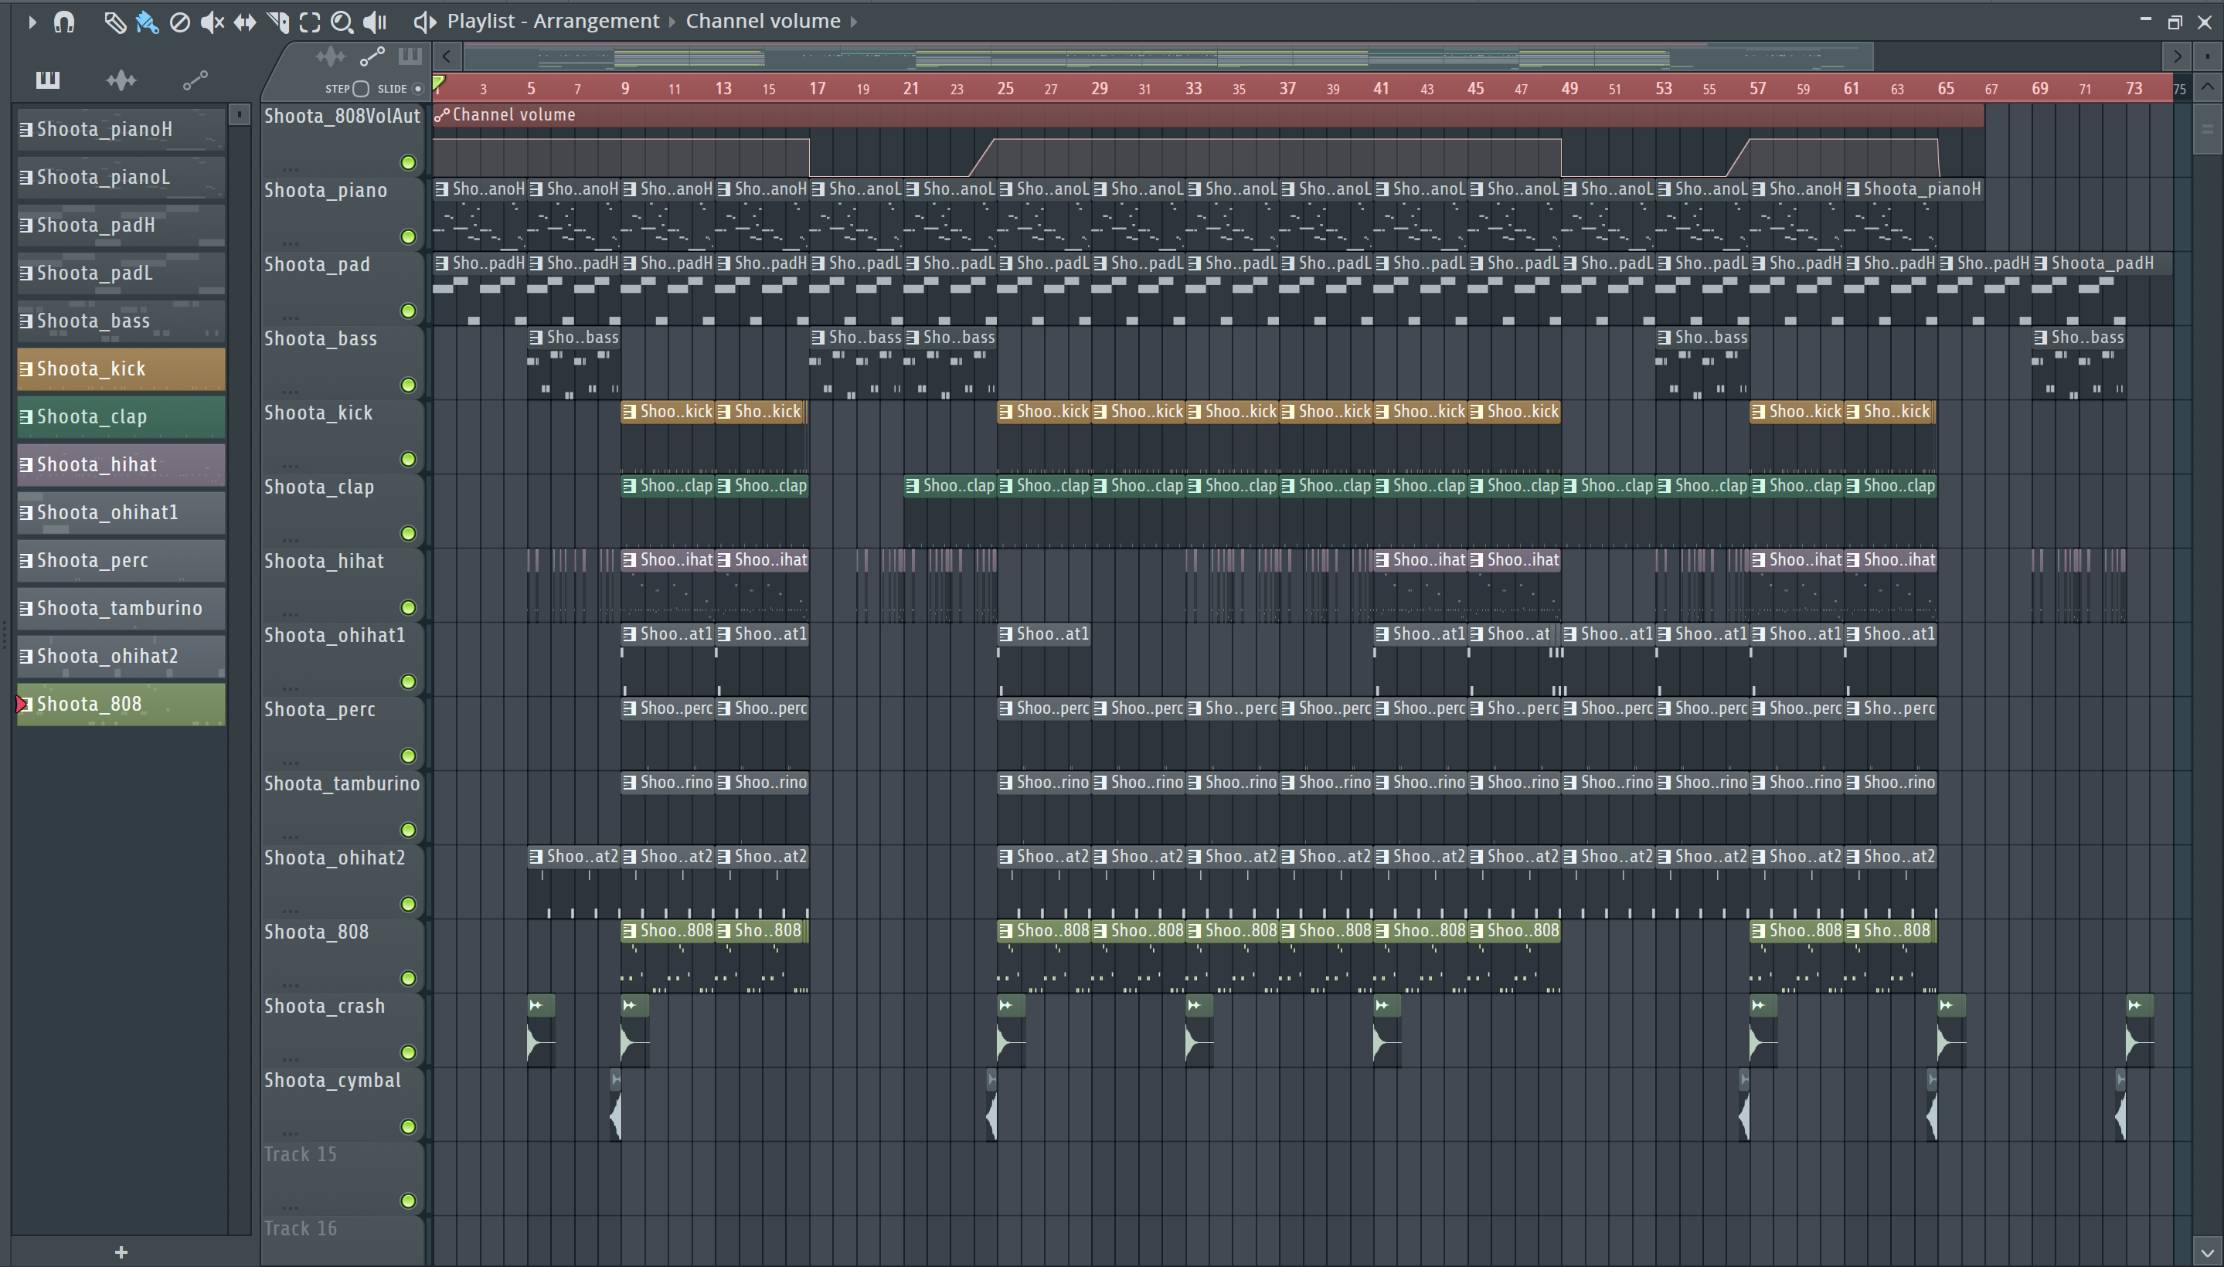Mute the Shoota_pad track
2224x1267 pixels.
click(407, 311)
